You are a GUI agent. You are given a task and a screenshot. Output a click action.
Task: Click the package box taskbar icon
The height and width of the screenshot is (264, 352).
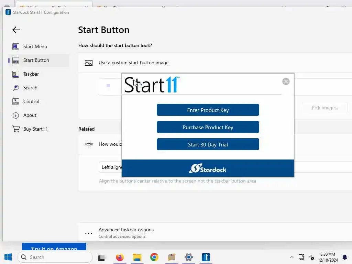coord(172,257)
